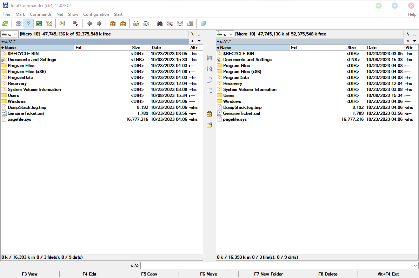This screenshot has width=419, height=278.
Task: Click into the command line input field
Action: click(277, 265)
